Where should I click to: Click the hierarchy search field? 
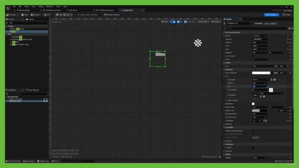(x=27, y=94)
